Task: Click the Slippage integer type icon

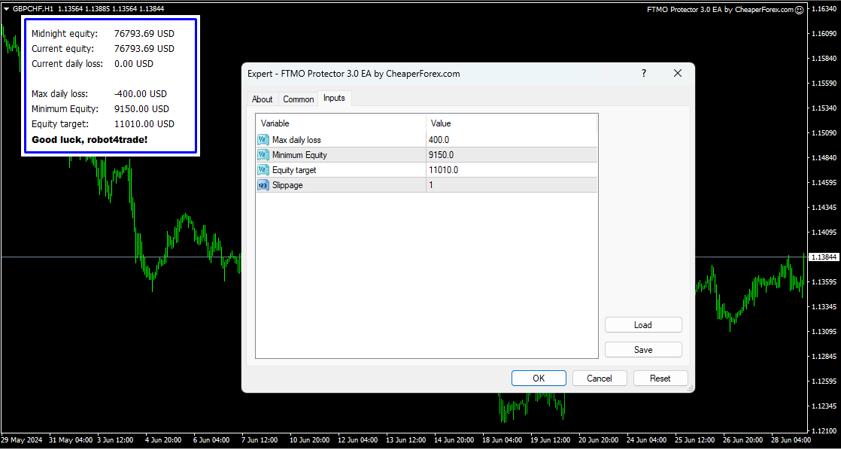Action: click(263, 185)
